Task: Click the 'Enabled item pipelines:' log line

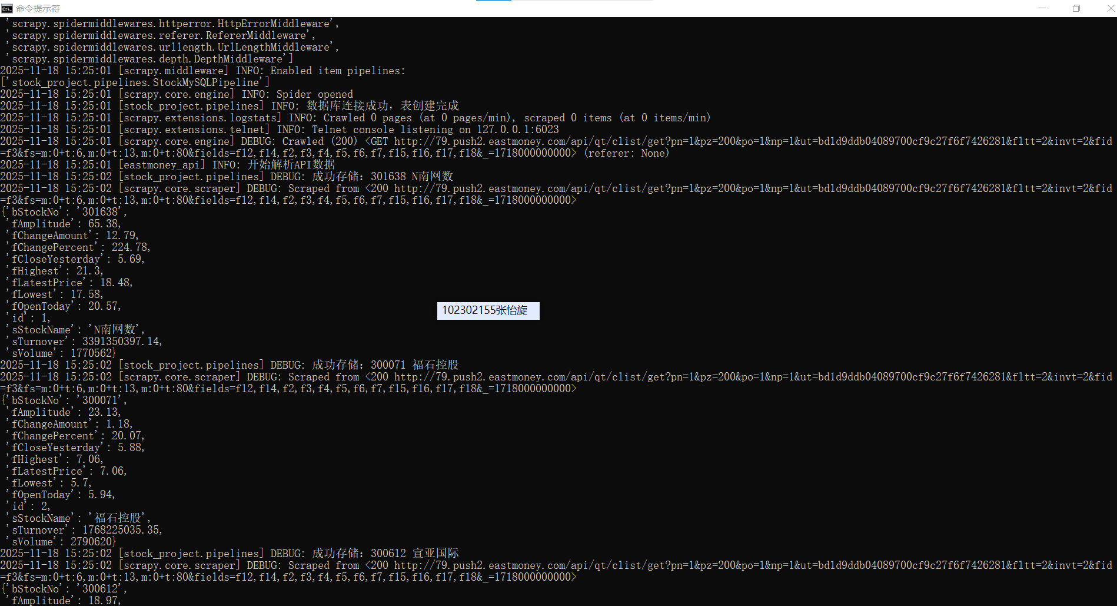Action: [x=203, y=71]
